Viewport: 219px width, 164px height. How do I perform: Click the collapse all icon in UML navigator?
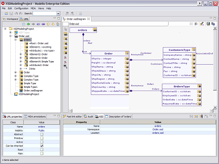point(24,24)
